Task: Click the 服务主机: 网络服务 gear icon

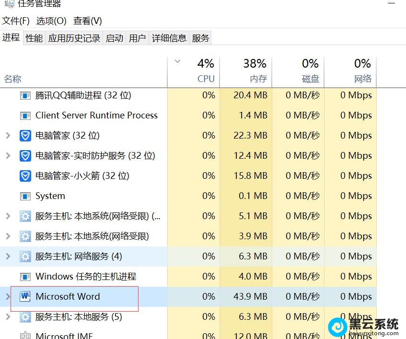Action: pyautogui.click(x=25, y=257)
